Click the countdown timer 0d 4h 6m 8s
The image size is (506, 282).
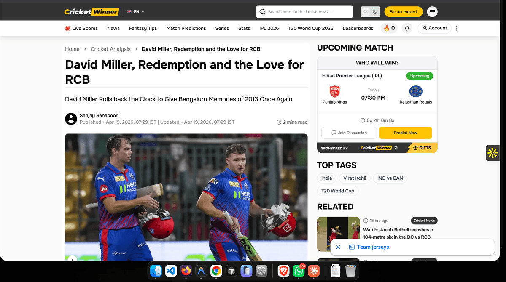click(x=377, y=120)
